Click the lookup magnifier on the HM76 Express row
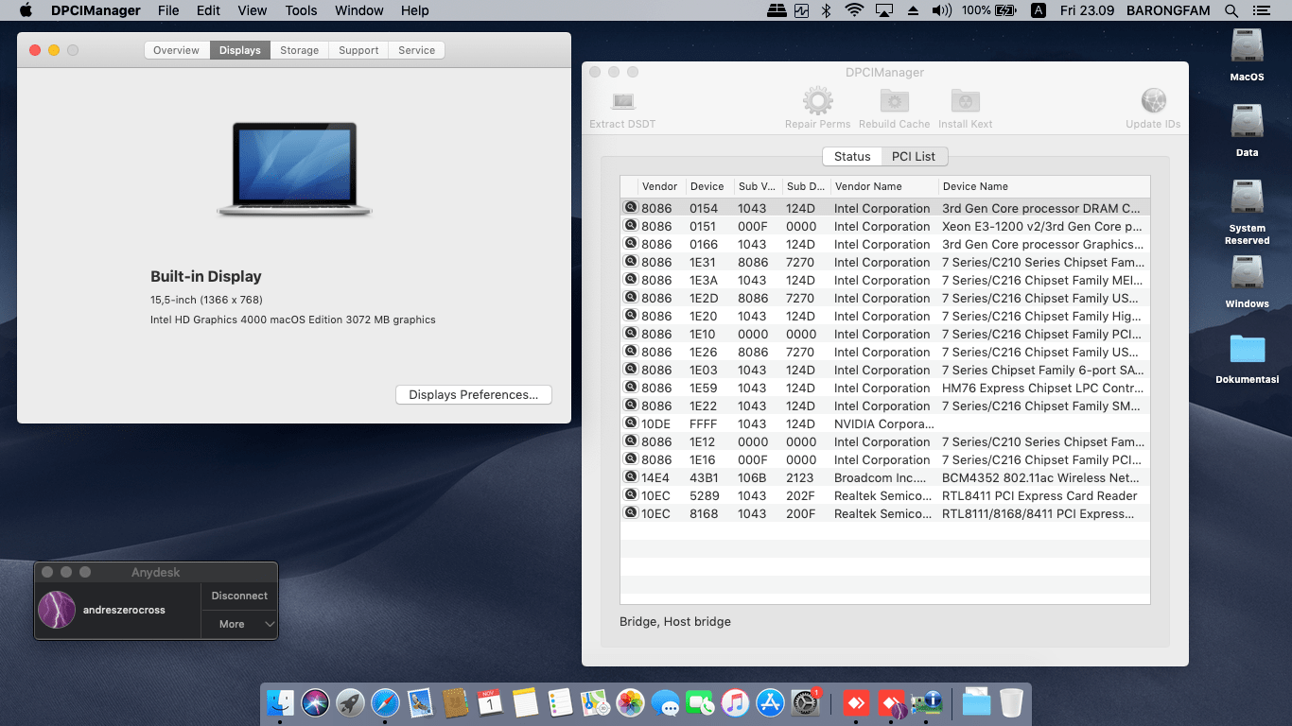 [x=631, y=388]
